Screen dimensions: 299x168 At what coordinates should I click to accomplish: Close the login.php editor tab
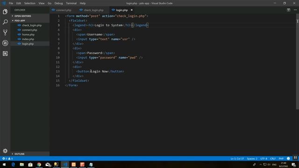tap(132, 10)
